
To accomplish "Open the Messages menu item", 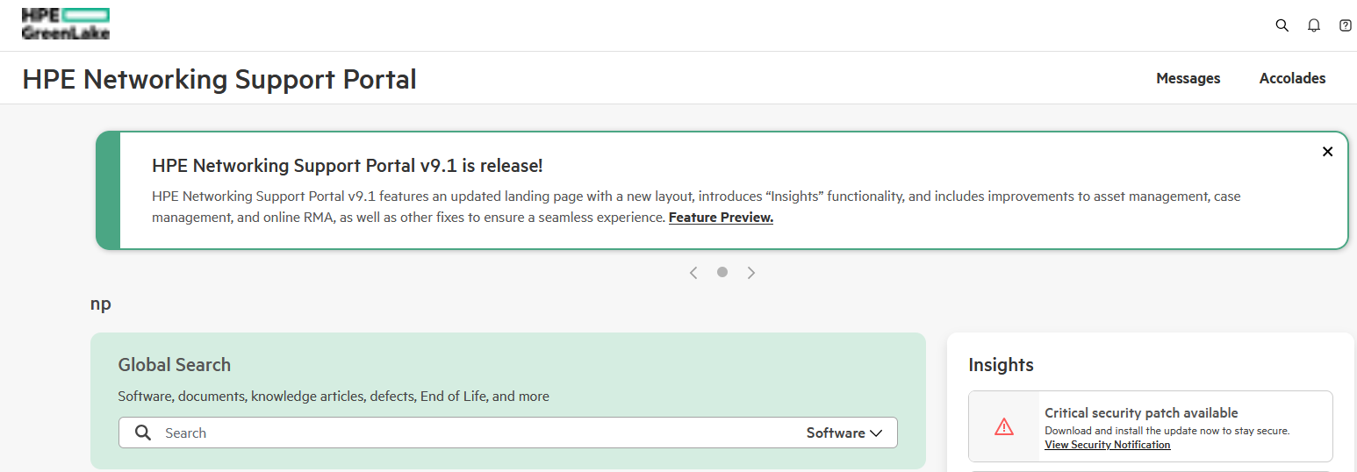I will 1188,78.
